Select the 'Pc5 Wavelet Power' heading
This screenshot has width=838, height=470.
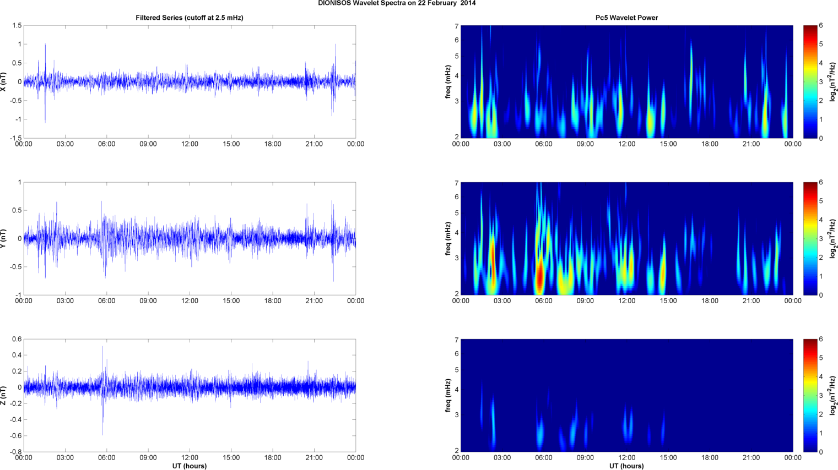[x=626, y=18]
